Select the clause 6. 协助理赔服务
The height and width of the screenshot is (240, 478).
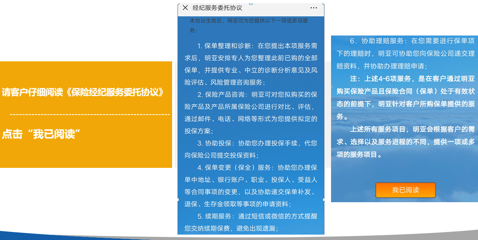pos(405,53)
